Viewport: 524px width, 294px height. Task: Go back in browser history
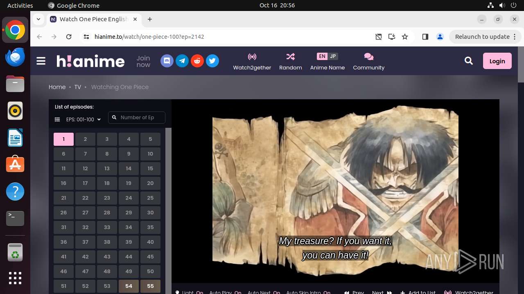(x=39, y=37)
